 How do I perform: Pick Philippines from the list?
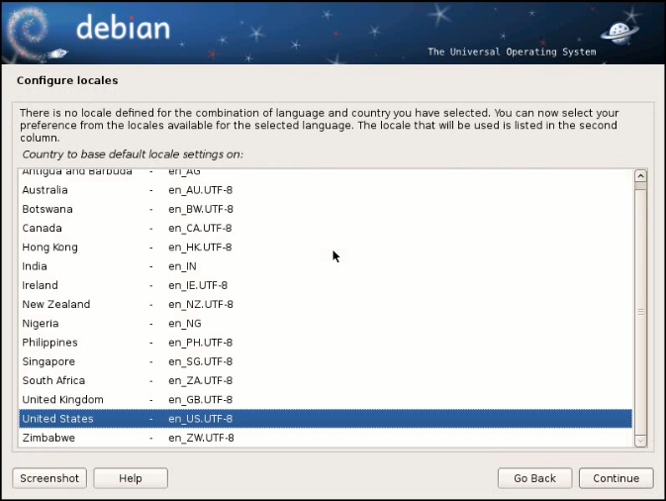pyautogui.click(x=326, y=343)
